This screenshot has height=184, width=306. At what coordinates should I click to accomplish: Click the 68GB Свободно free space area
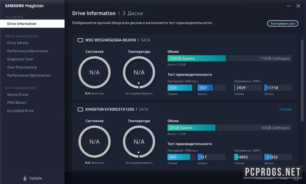(254, 128)
